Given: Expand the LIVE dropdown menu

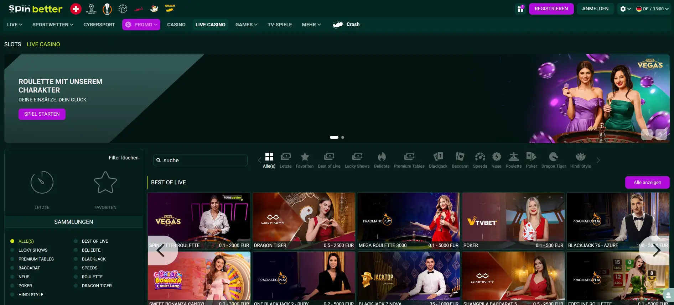Looking at the screenshot, I should click(15, 25).
